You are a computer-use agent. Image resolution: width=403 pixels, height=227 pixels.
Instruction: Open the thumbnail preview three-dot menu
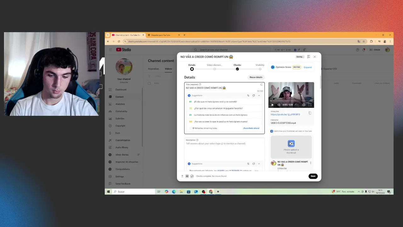(x=311, y=163)
